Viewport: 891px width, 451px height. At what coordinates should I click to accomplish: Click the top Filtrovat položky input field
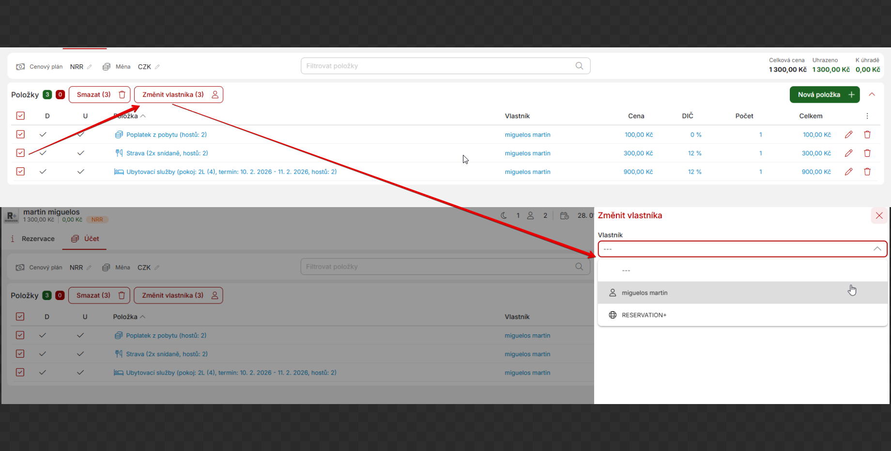pos(436,66)
